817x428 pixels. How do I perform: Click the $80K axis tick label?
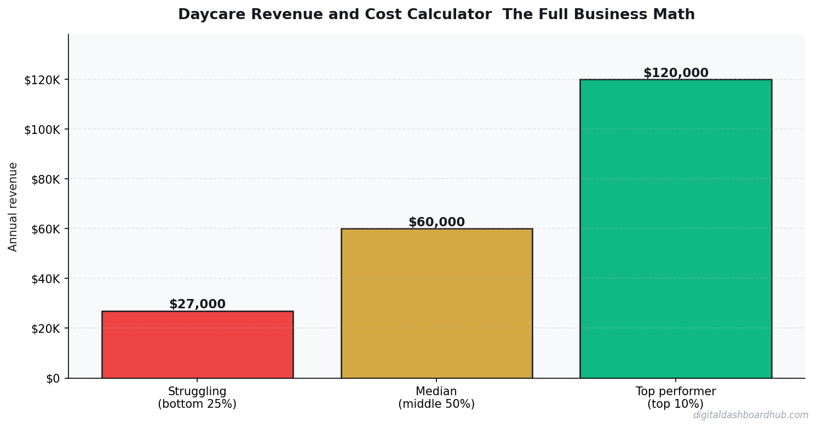click(x=47, y=179)
